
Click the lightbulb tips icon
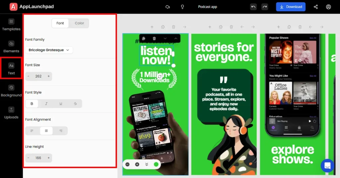(182, 7)
